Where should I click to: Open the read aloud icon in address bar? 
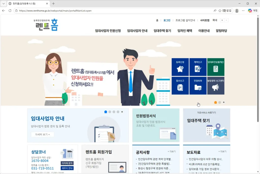point(215,11)
